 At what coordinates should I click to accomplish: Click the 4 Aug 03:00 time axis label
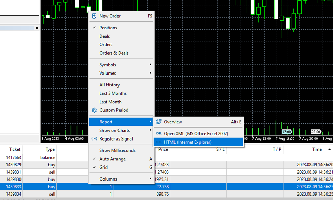click(x=74, y=139)
